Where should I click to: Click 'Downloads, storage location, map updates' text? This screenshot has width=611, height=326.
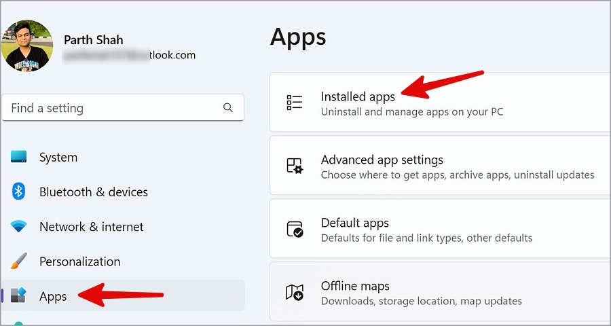[x=421, y=301]
